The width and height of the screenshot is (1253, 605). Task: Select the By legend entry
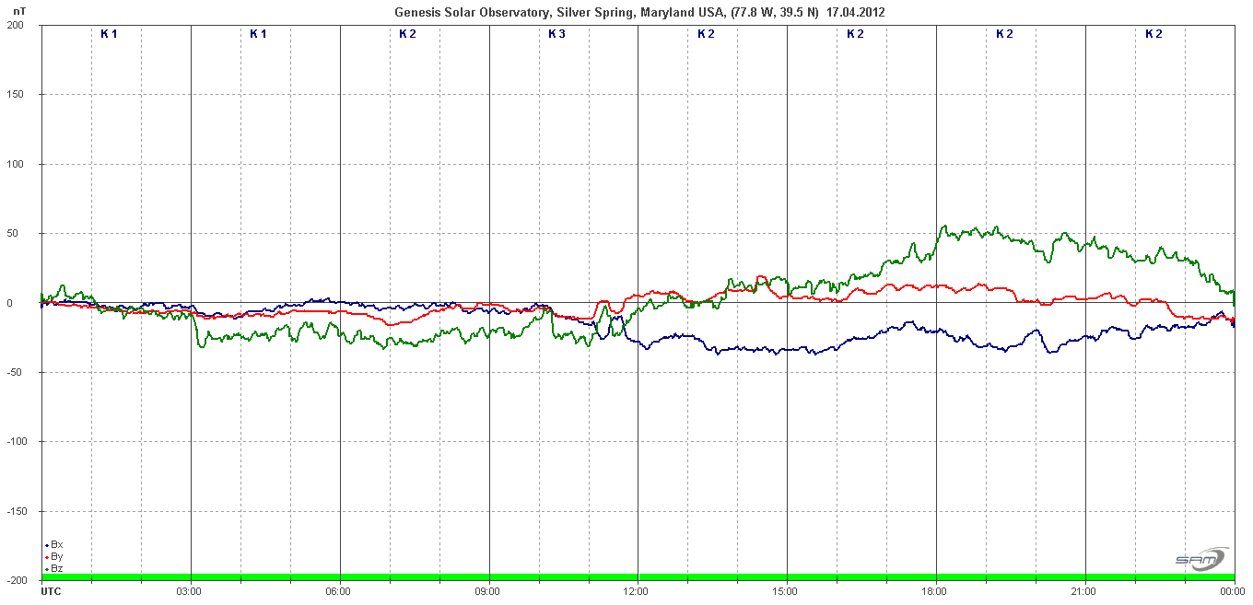(53, 557)
